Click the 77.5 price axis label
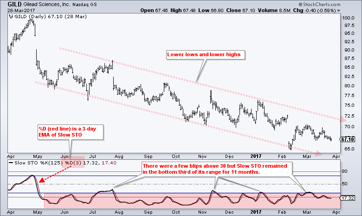The width and height of the screenshot is (362, 216). click(x=349, y=95)
